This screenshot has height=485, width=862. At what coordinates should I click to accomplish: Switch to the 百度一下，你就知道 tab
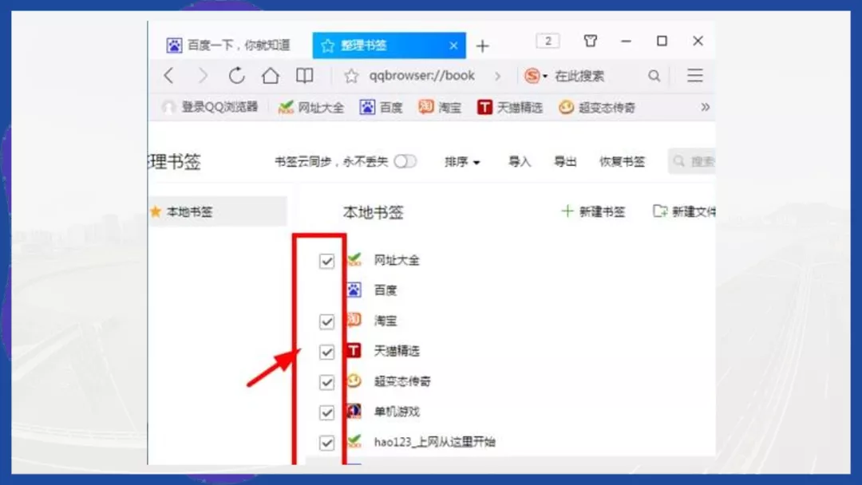231,45
